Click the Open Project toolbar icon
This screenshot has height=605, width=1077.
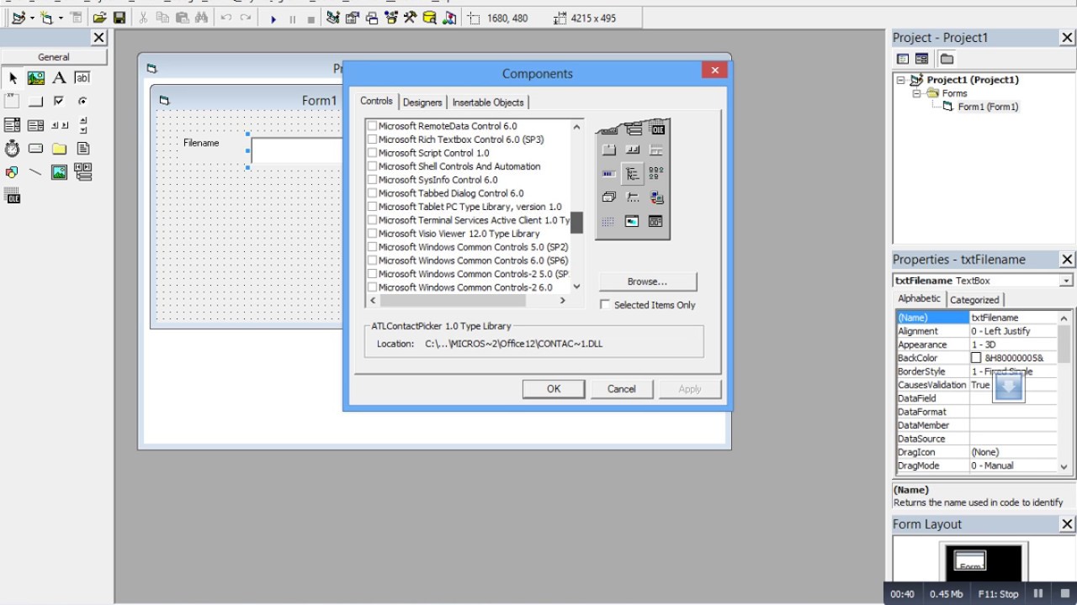tap(99, 18)
